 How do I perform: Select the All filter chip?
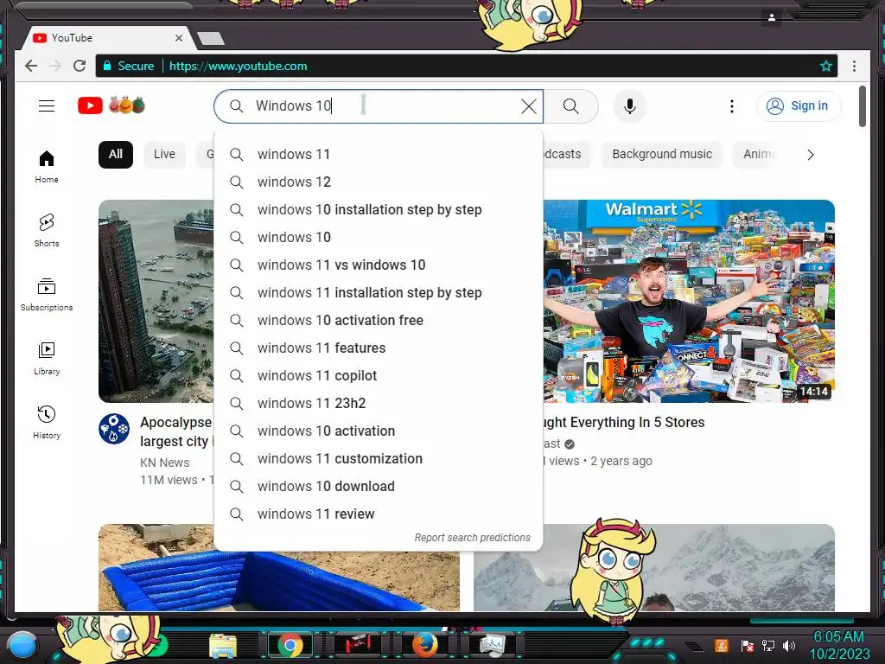pyautogui.click(x=116, y=154)
